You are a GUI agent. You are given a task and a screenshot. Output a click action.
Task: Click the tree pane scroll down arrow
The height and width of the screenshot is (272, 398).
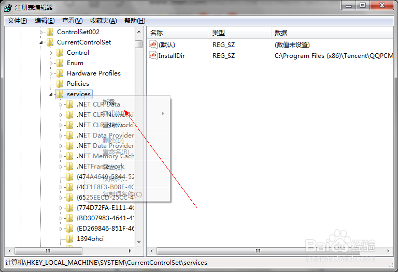pyautogui.click(x=139, y=243)
